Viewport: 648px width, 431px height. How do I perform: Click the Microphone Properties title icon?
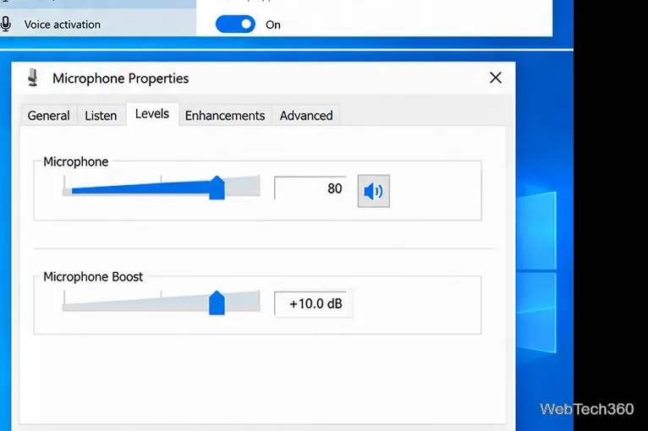[33, 78]
